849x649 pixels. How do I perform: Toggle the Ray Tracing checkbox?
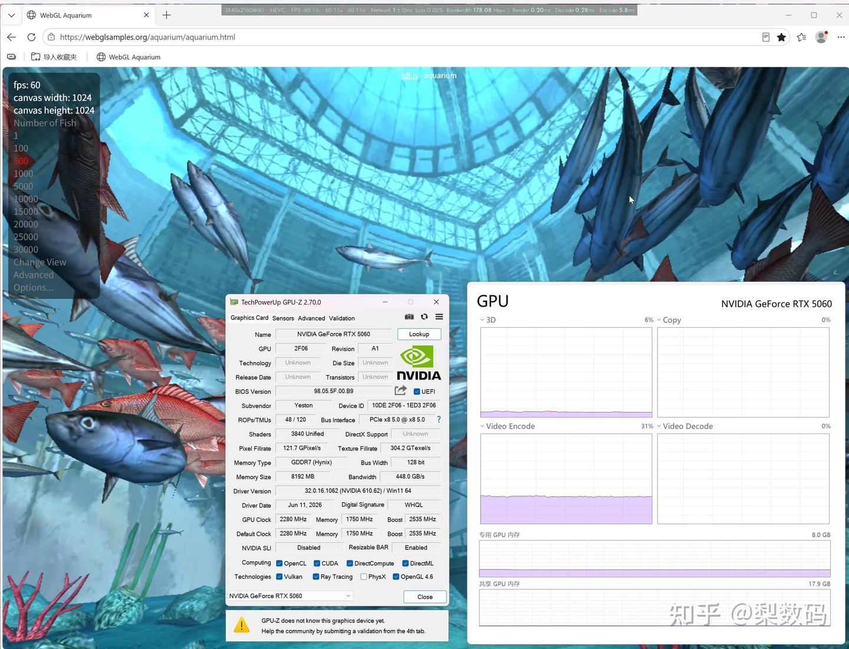coord(316,577)
